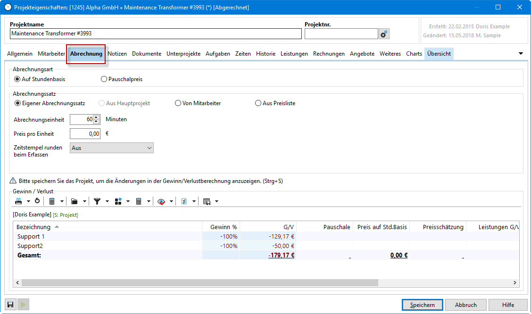
Task: Open the Unterprojekte tab
Action: 183,54
